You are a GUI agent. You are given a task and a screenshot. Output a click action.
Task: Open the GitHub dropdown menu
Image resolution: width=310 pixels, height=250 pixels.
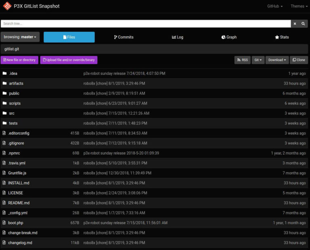[275, 6]
